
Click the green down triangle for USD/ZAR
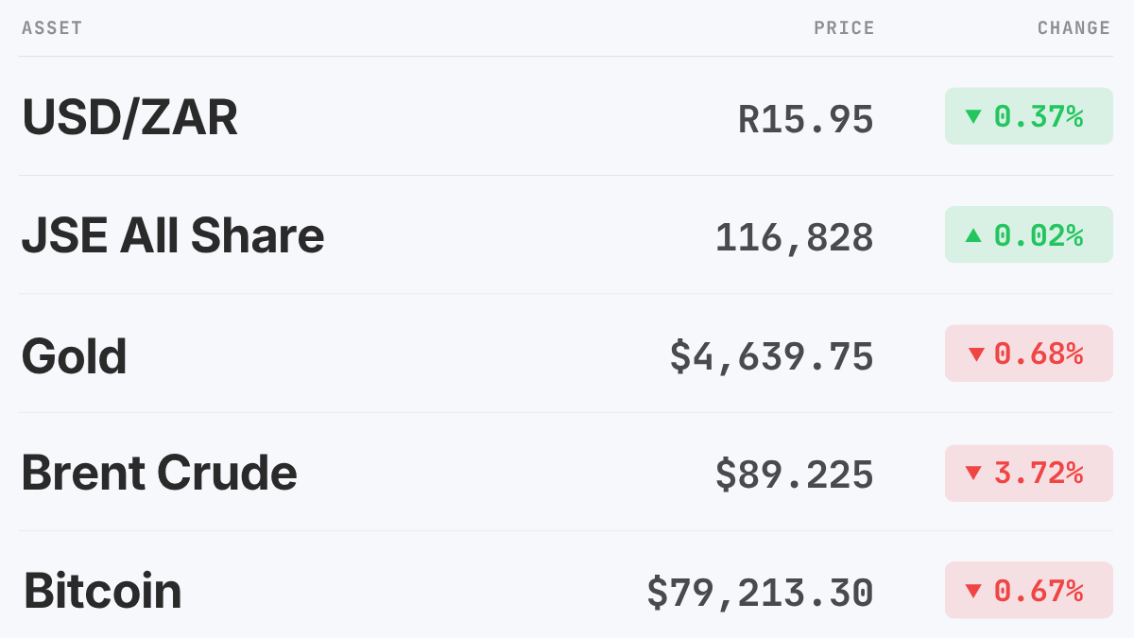[x=973, y=116]
